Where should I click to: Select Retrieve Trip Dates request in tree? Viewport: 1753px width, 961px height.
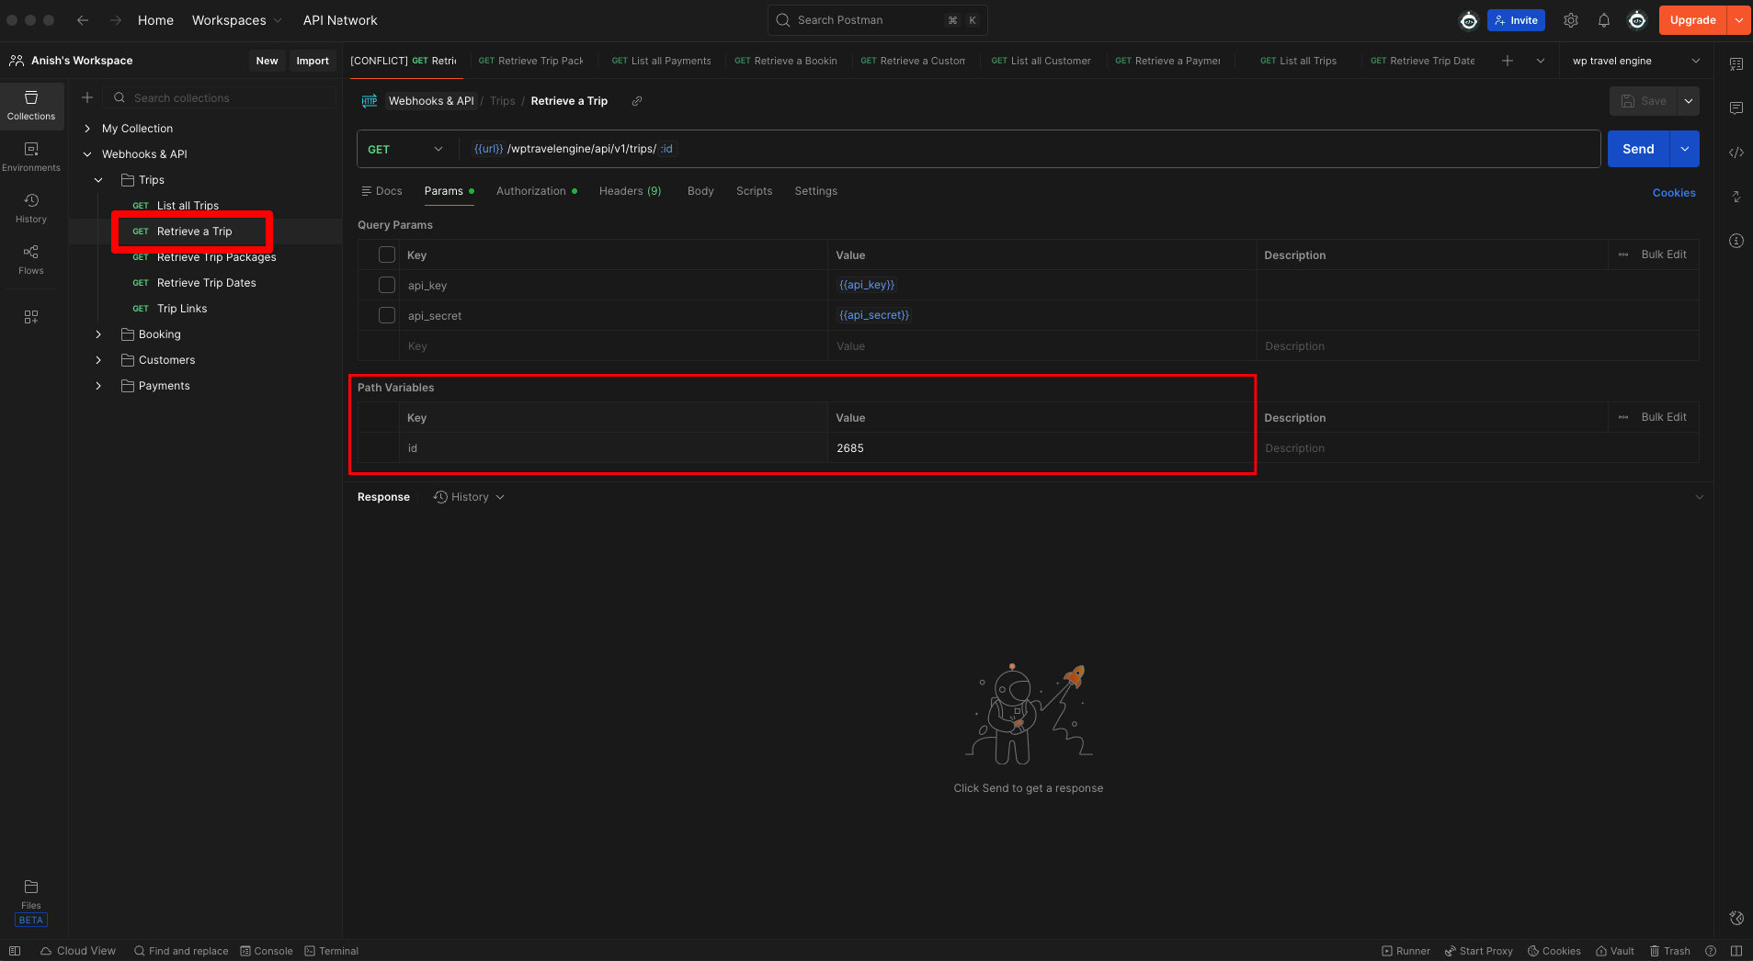[206, 283]
